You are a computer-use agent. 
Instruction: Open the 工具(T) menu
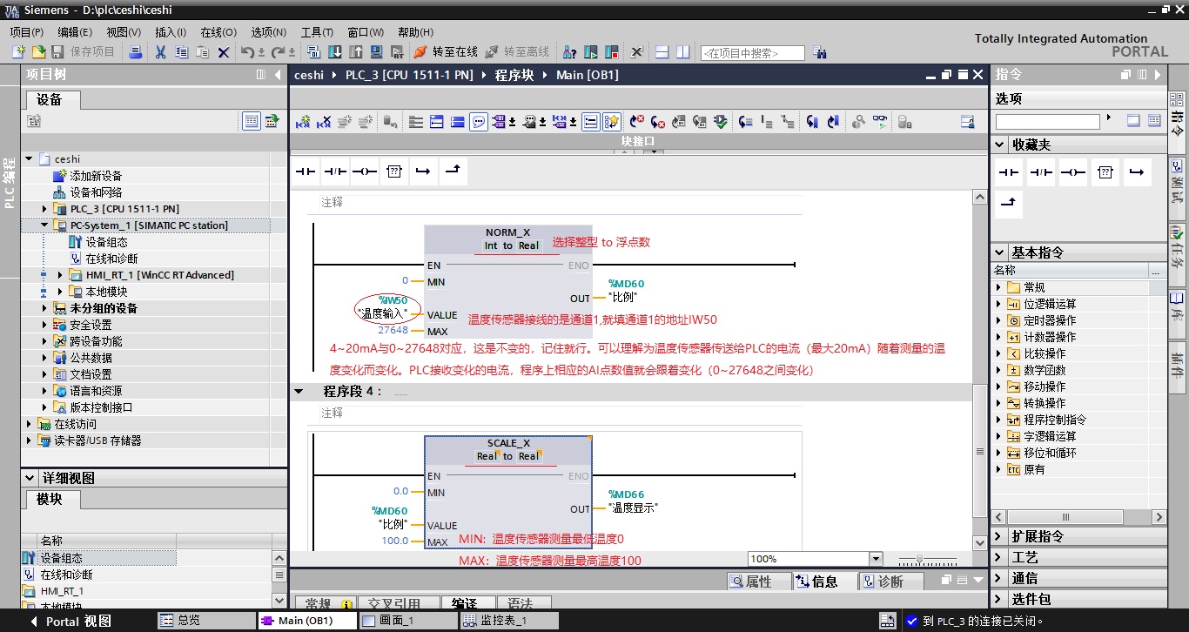(x=318, y=32)
